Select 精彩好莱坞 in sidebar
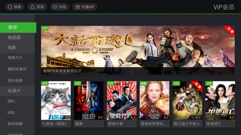The height and width of the screenshot is (135, 241). (17, 69)
